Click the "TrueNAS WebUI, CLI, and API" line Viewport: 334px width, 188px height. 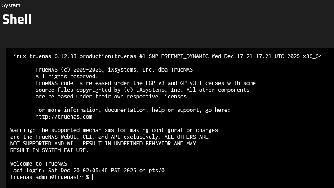click(109, 137)
